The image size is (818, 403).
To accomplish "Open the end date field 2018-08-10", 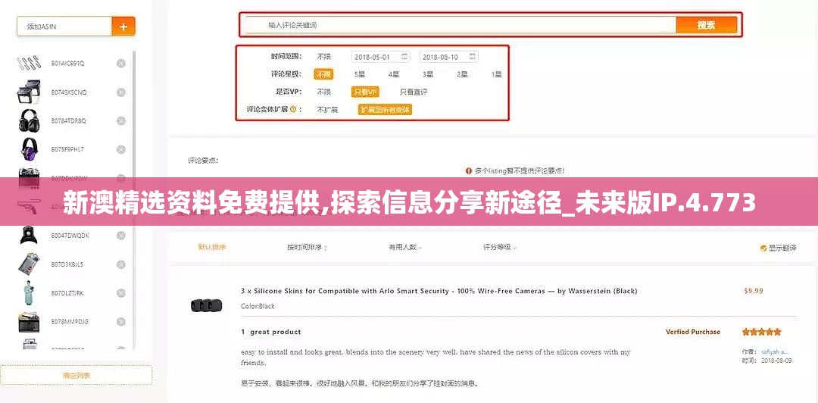I will [448, 56].
